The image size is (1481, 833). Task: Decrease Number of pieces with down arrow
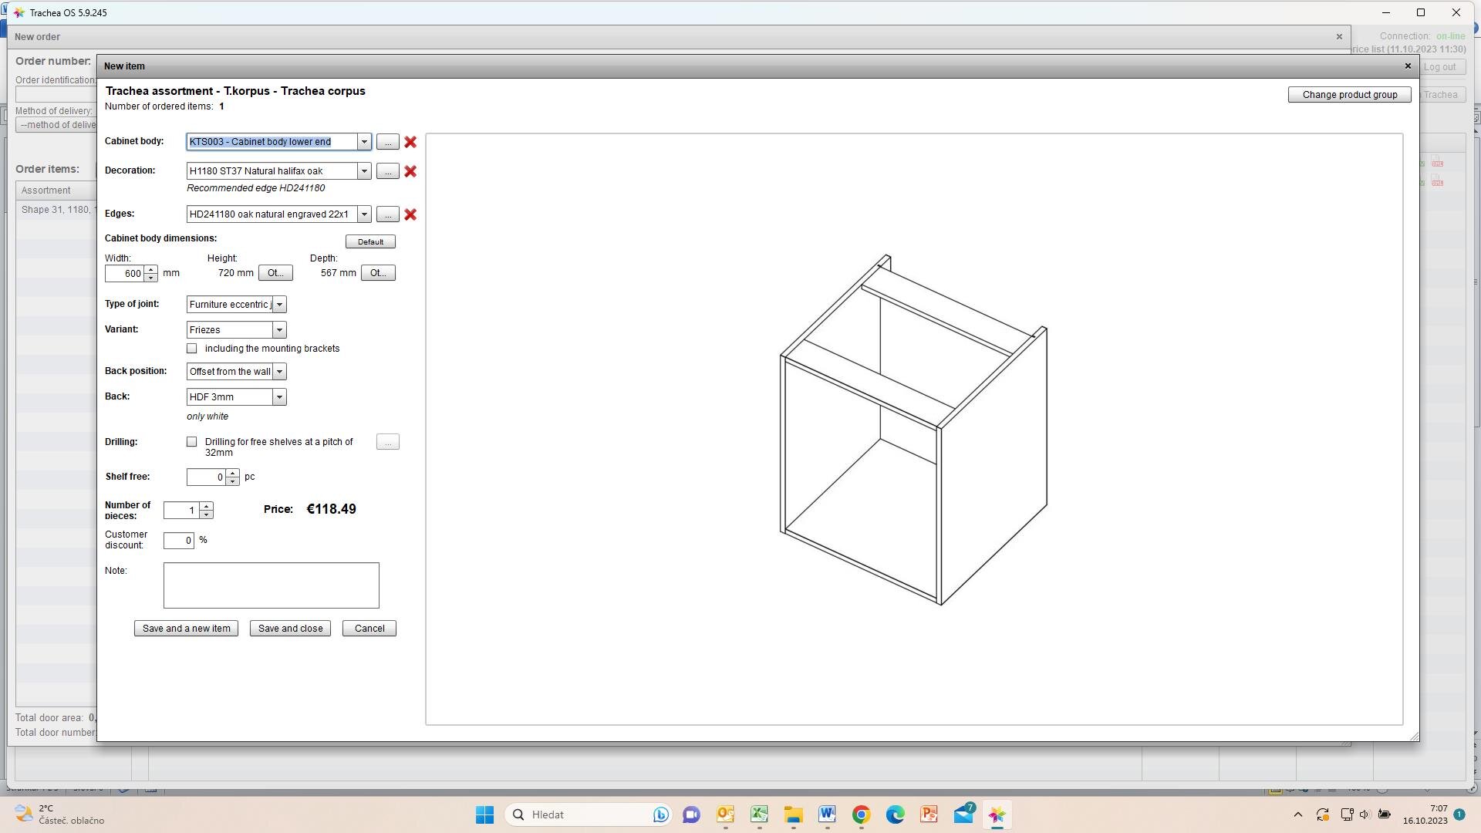[x=206, y=514]
